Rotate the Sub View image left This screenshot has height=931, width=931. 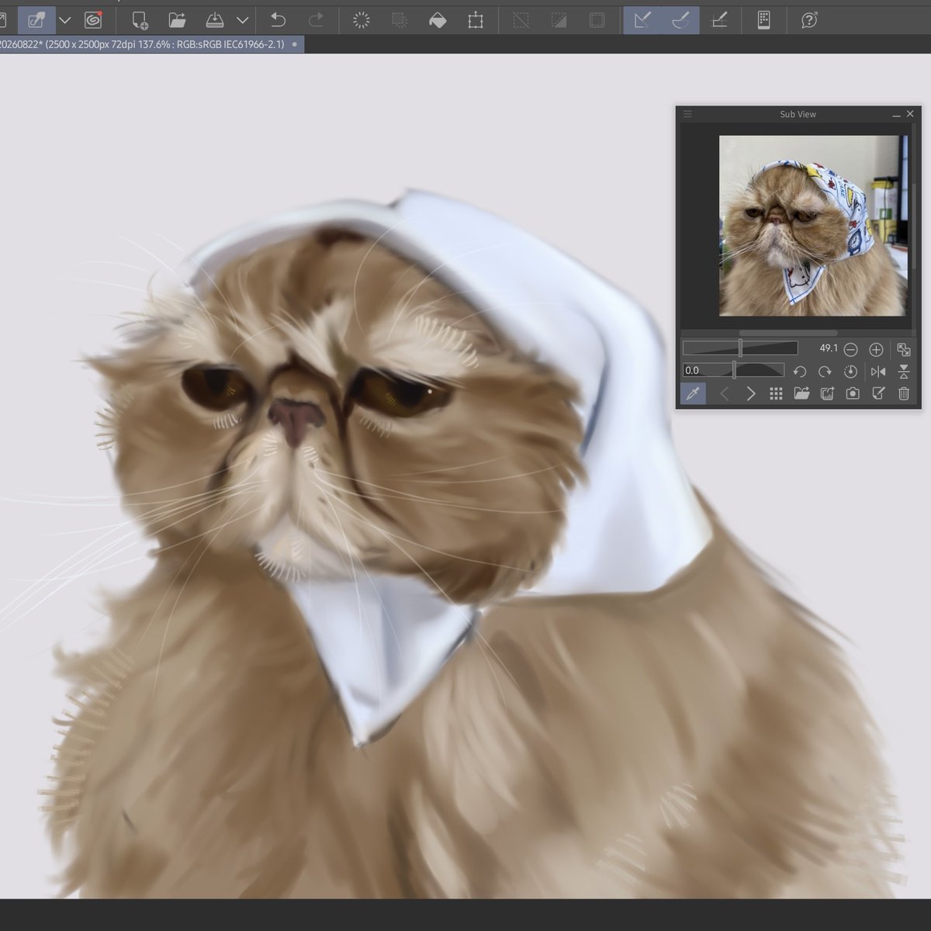(x=800, y=372)
